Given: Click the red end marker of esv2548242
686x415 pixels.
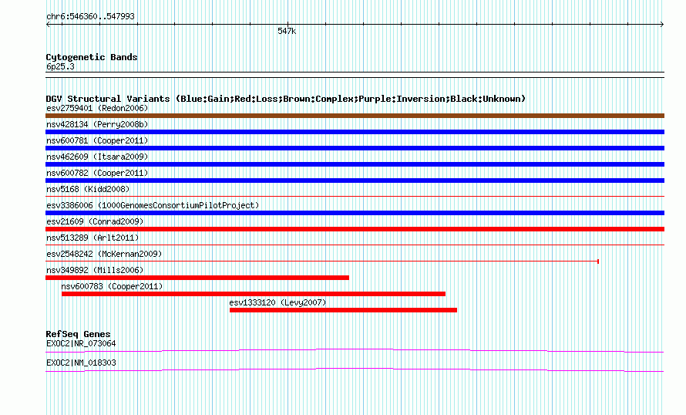Looking at the screenshot, I should tap(598, 261).
